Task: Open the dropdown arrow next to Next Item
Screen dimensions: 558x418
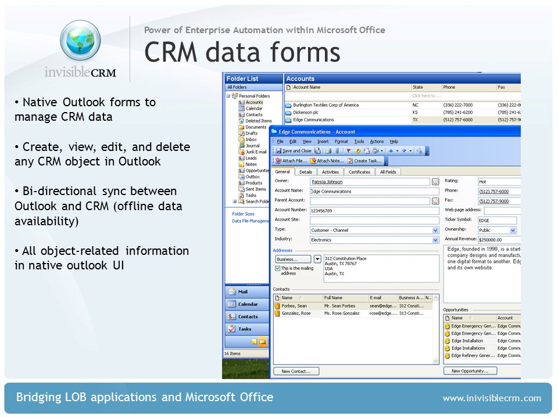Action: [x=410, y=151]
